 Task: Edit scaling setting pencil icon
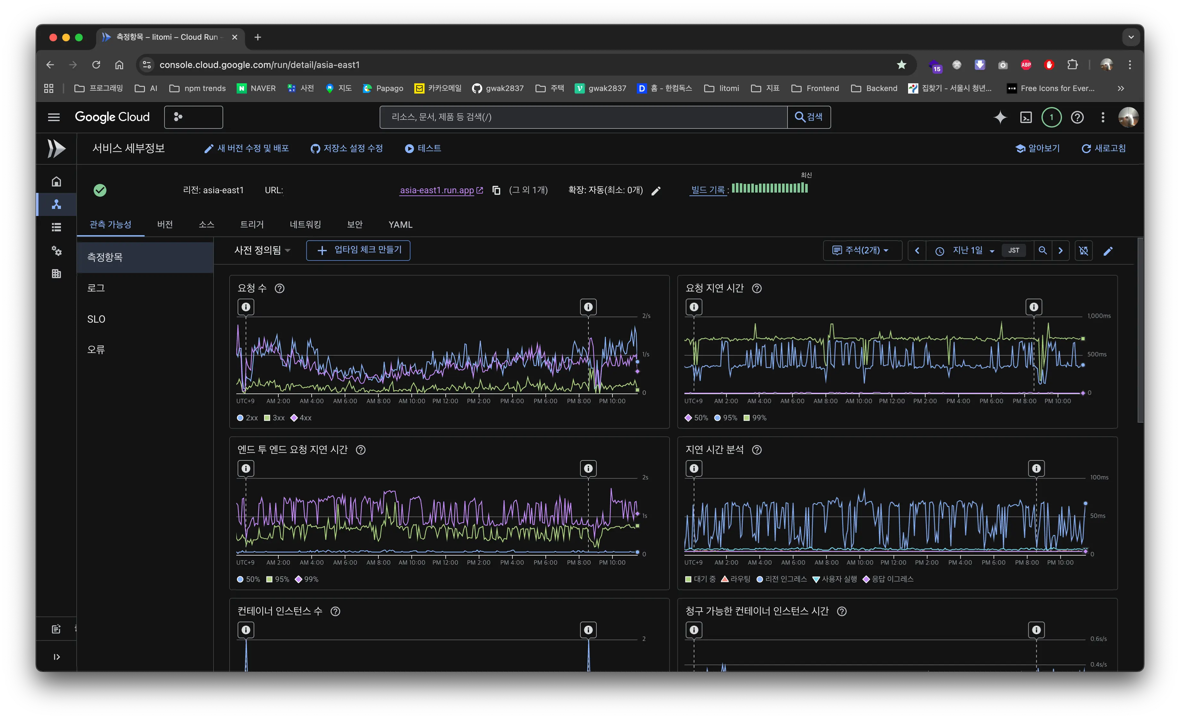[656, 191]
